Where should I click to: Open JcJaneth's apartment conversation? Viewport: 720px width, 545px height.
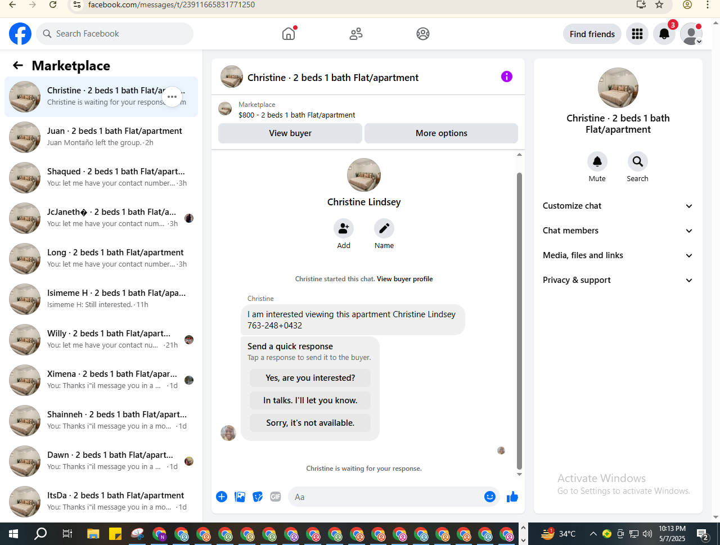point(101,218)
